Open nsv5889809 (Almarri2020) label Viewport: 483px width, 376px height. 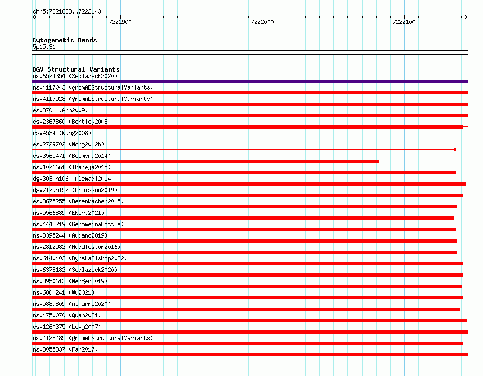72,304
